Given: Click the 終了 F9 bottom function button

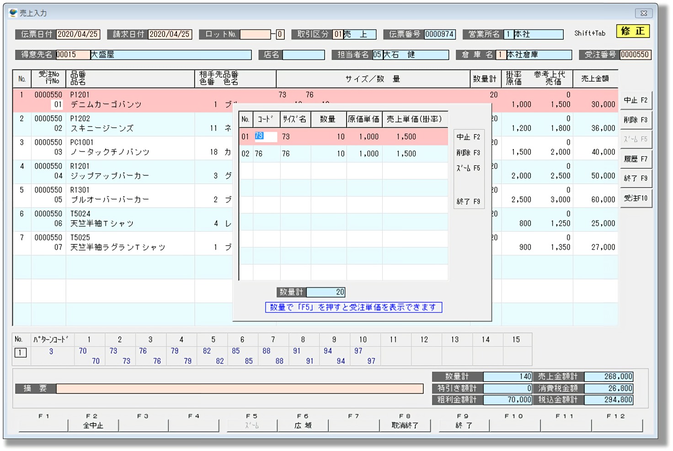Looking at the screenshot, I should (464, 425).
